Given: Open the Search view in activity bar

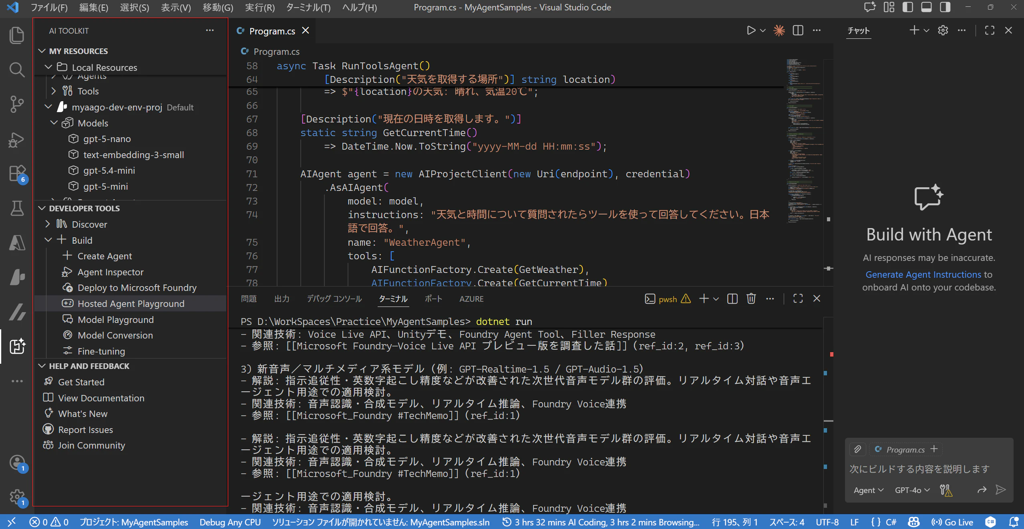Looking at the screenshot, I should point(16,70).
